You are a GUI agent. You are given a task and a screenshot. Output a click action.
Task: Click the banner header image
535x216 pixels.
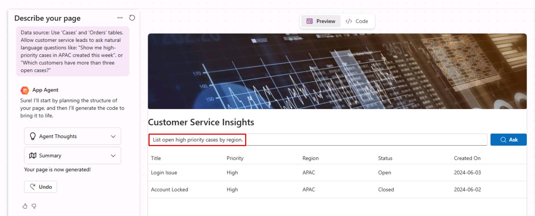(337, 71)
